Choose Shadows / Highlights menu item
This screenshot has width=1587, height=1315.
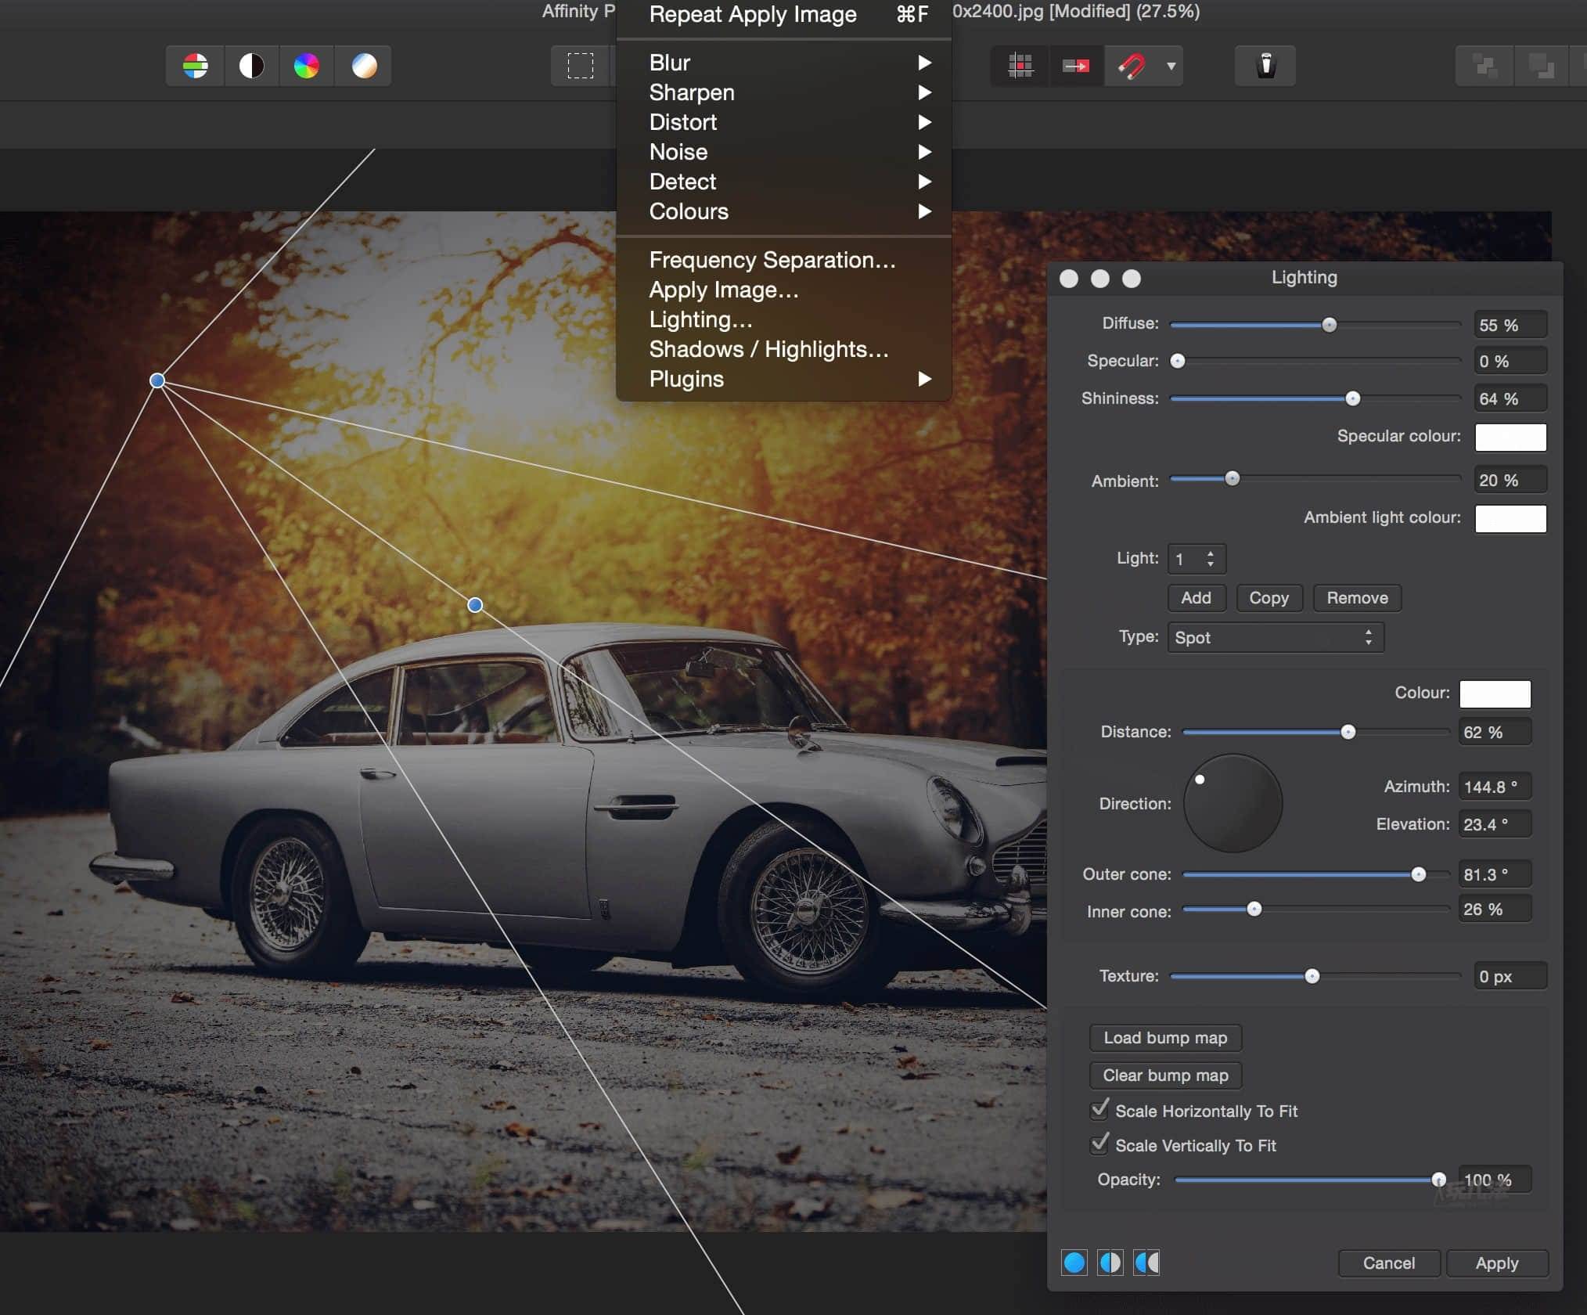(x=784, y=349)
